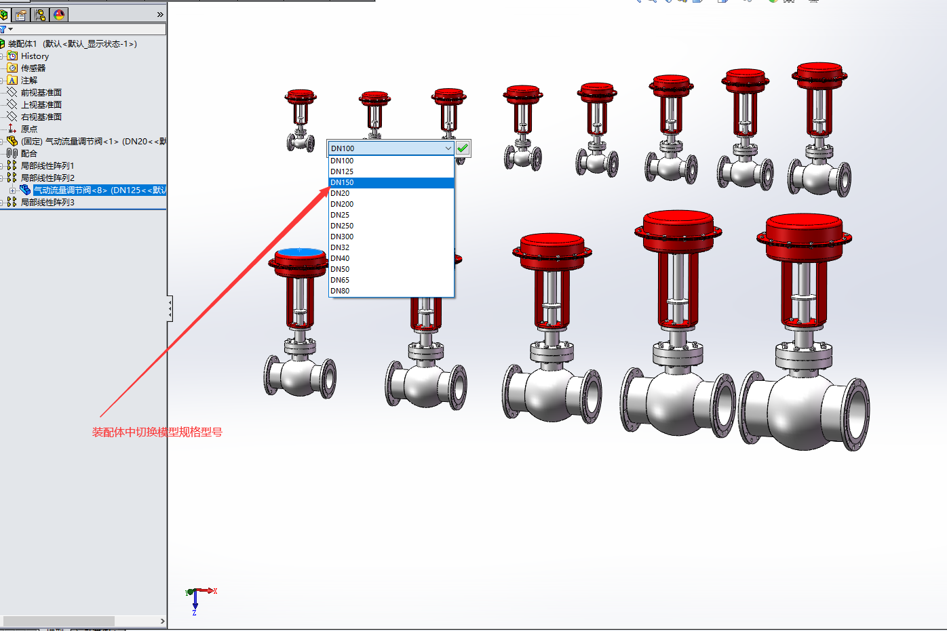Click the 气动流量调节阀<8> component icon

click(x=25, y=190)
